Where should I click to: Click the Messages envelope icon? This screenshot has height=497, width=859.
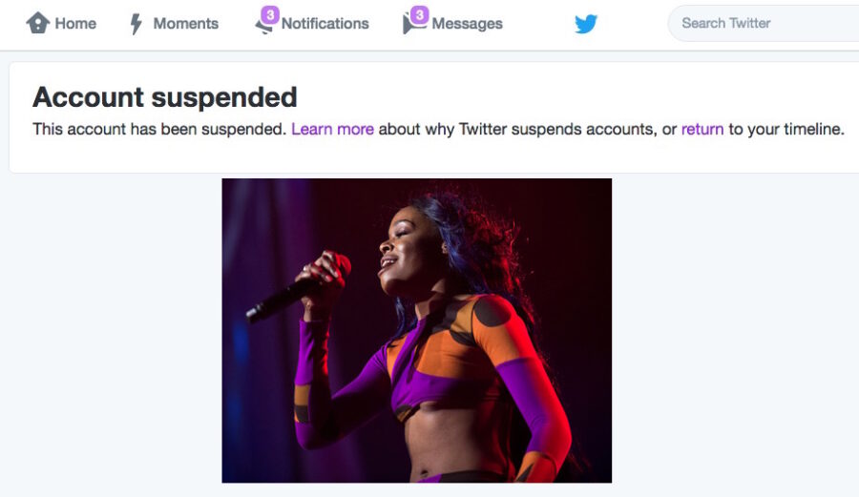click(x=412, y=28)
